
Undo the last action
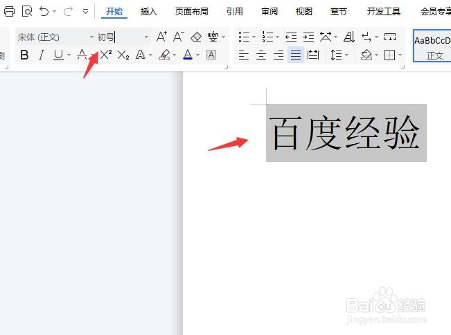pos(44,12)
